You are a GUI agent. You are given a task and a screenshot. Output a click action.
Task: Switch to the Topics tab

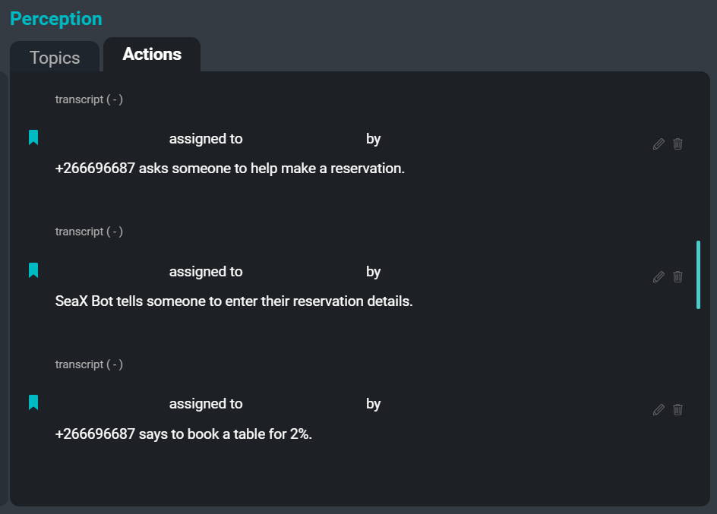pos(54,57)
